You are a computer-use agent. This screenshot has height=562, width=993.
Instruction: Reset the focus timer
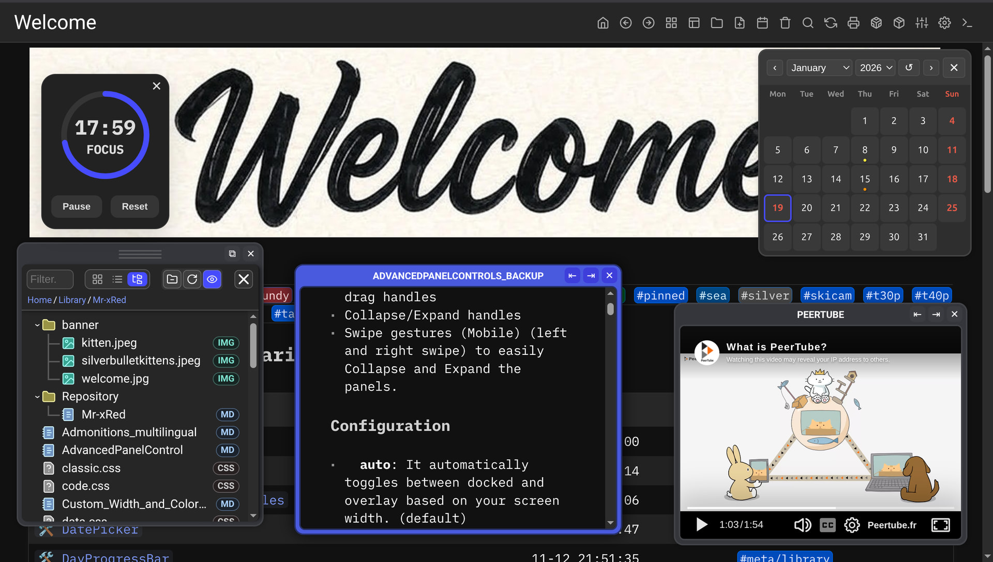tap(134, 207)
